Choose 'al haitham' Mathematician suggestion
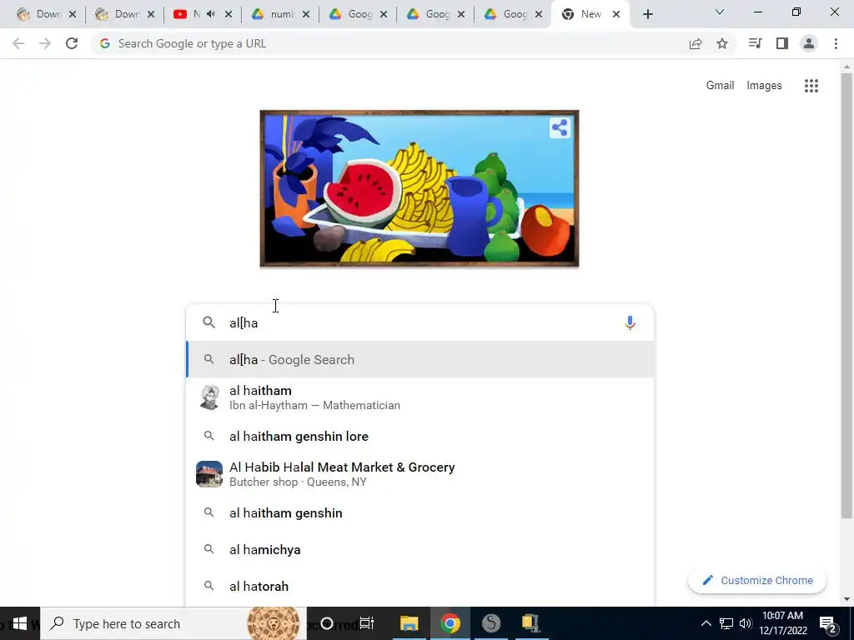This screenshot has height=640, width=854. 420,397
